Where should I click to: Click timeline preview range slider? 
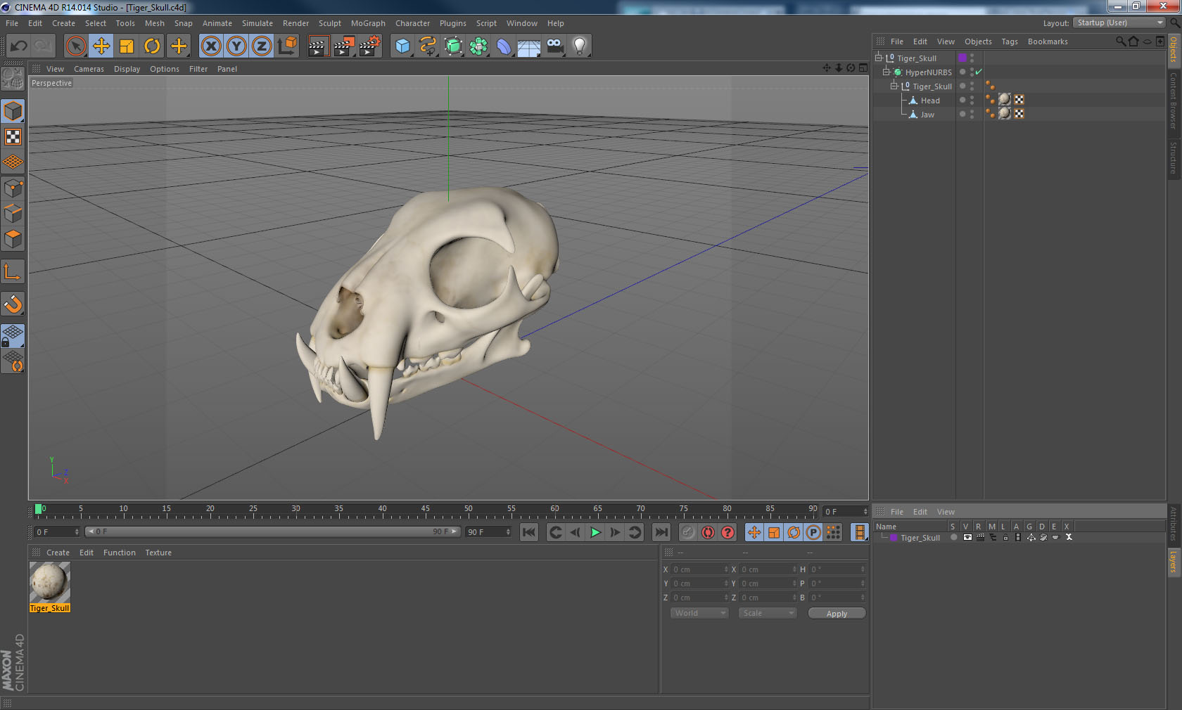(273, 532)
